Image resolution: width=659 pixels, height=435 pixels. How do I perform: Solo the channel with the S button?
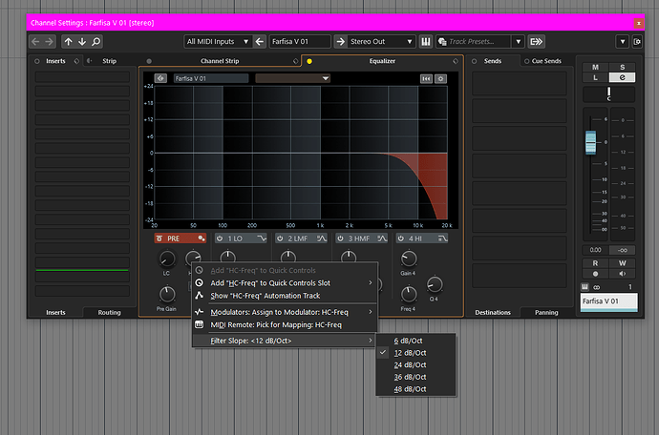tap(622, 67)
